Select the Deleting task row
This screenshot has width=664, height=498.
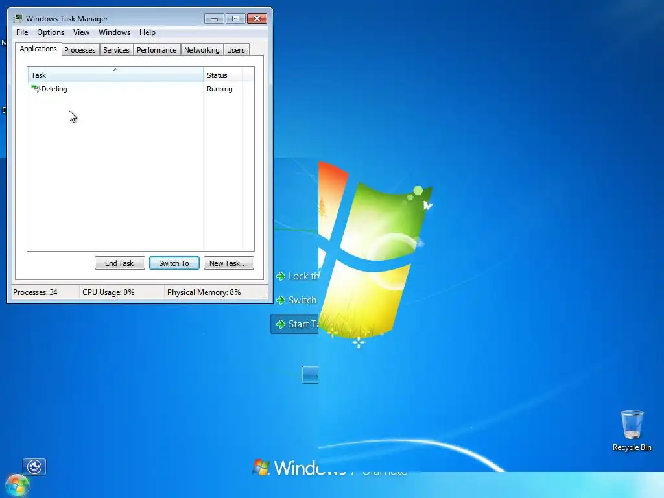pos(141,89)
